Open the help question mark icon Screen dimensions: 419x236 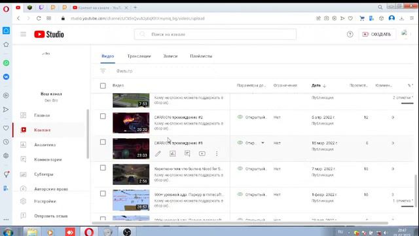click(x=350, y=34)
